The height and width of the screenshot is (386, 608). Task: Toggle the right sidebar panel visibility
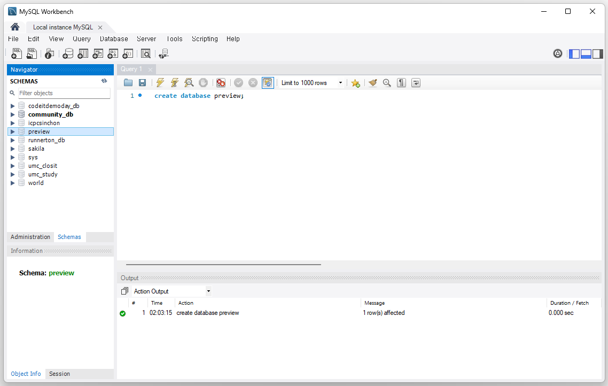coord(597,53)
